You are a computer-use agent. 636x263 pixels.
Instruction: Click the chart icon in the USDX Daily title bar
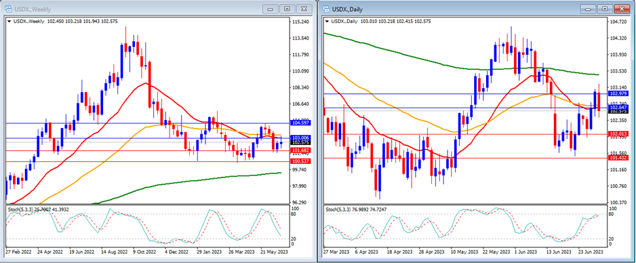326,8
